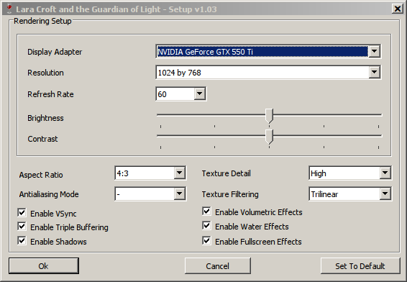
Task: Click the Contrast slider handle
Action: pos(269,137)
